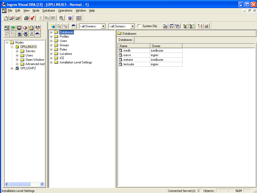Viewport: 257px width, 193px height.
Task: Select the Databases tab in the right pane
Action: 126,40
